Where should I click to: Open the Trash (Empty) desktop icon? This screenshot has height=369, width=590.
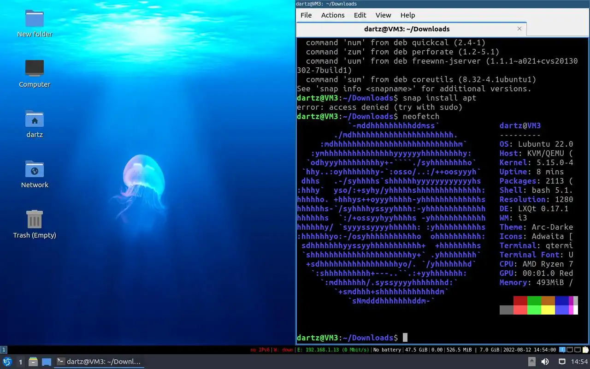(x=35, y=225)
